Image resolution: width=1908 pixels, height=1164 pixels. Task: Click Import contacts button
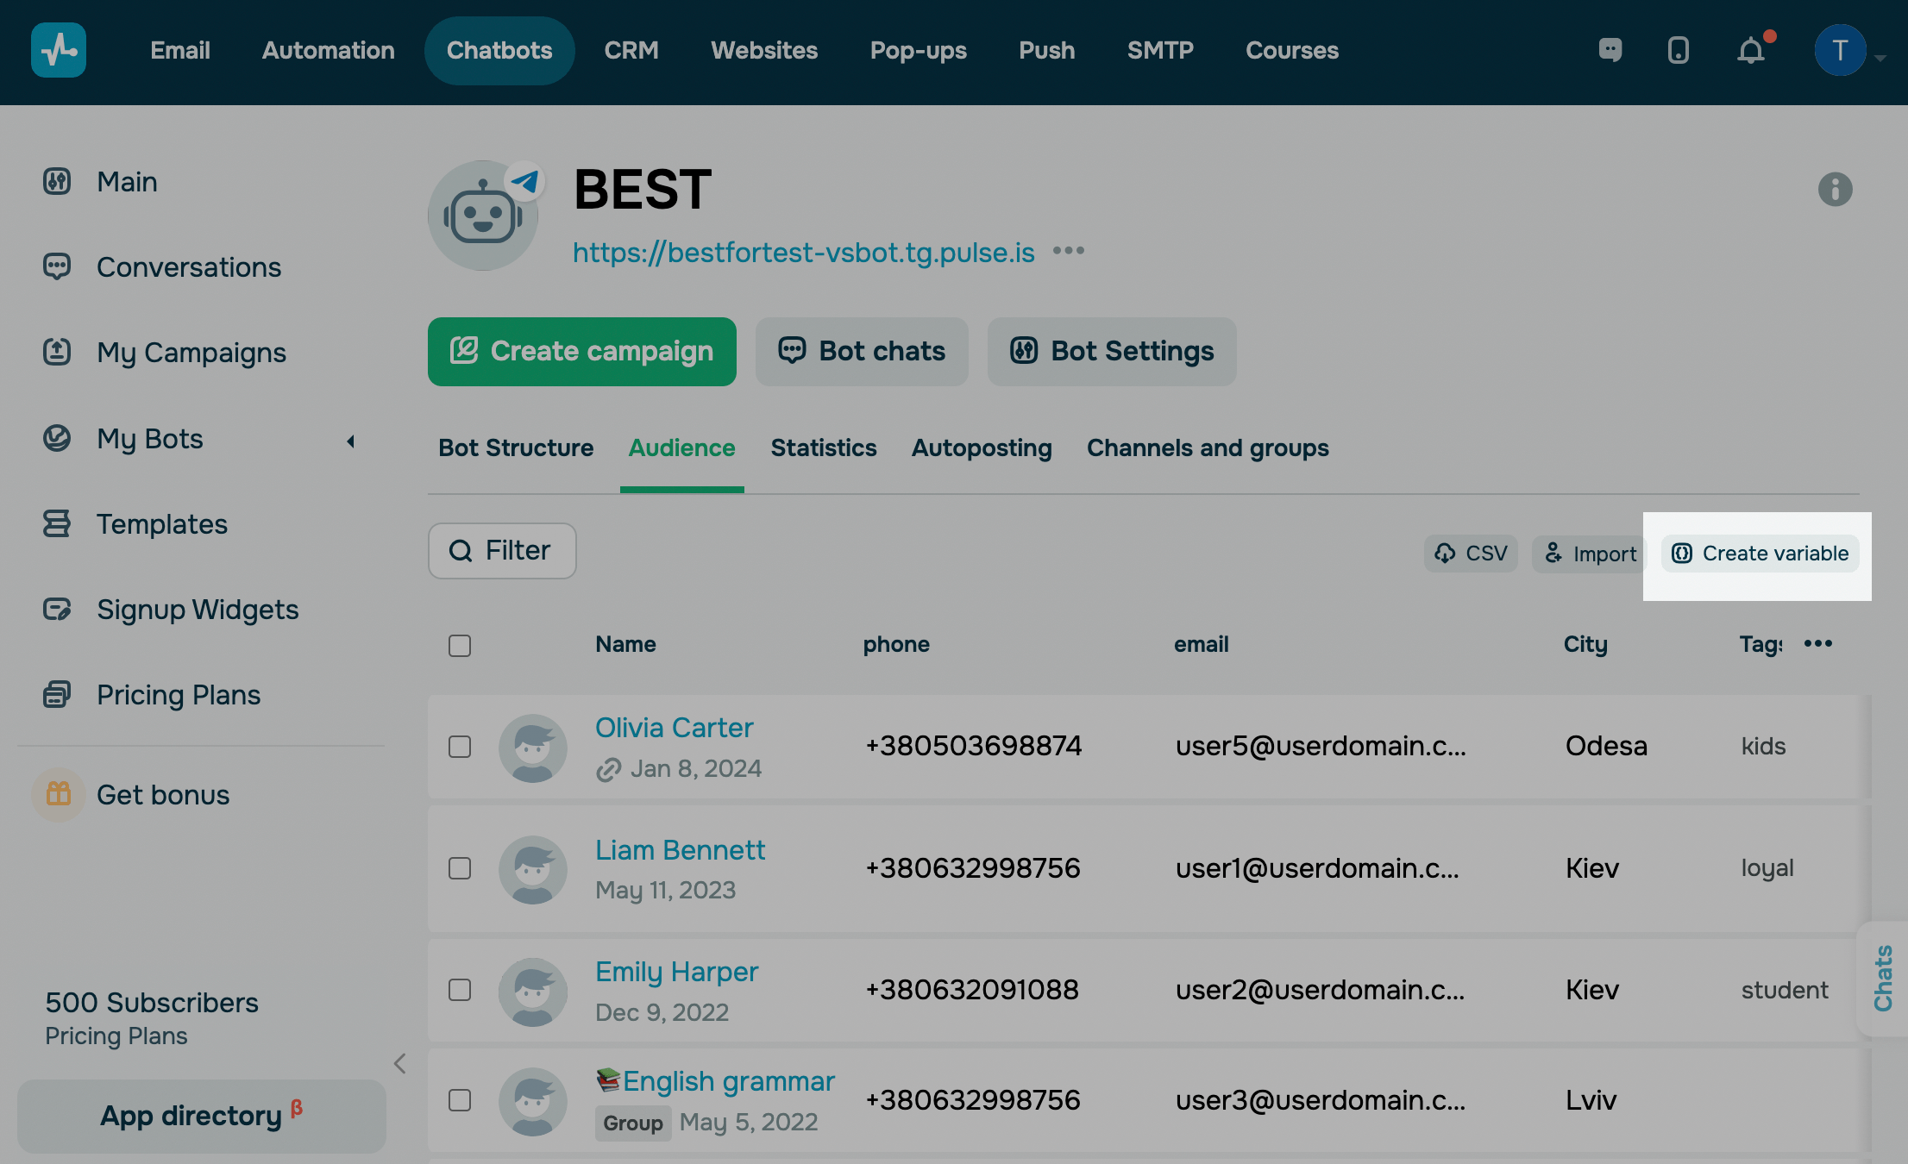coord(1590,554)
